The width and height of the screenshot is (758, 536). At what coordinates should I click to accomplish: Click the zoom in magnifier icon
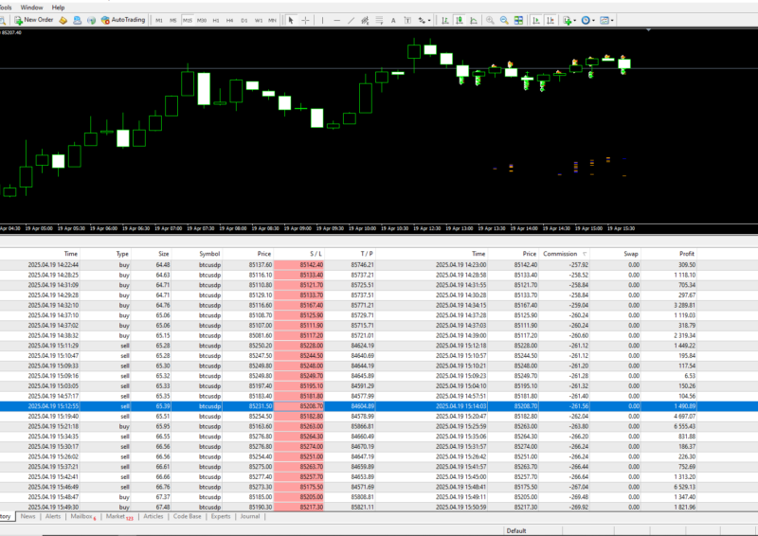point(490,20)
